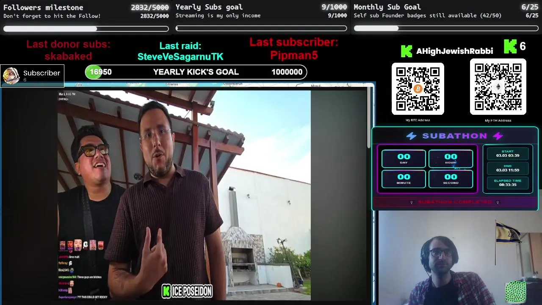The height and width of the screenshot is (305, 542).
Task: Click the Followers milestone progress bar
Action: (86, 29)
